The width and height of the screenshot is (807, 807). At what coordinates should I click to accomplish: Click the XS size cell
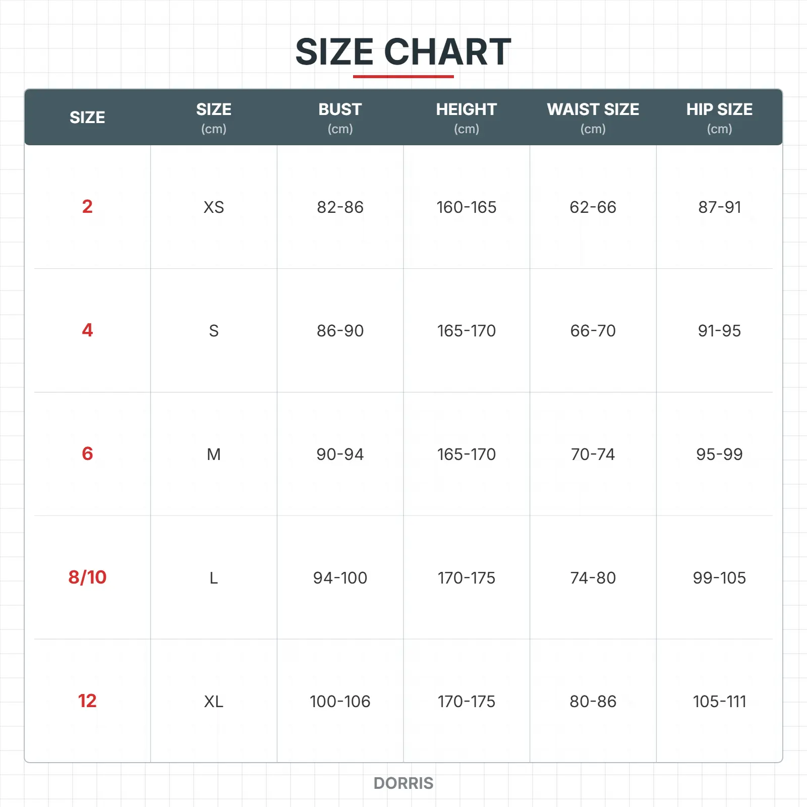[213, 207]
